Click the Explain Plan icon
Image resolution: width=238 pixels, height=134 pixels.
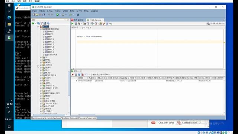pos(79,23)
